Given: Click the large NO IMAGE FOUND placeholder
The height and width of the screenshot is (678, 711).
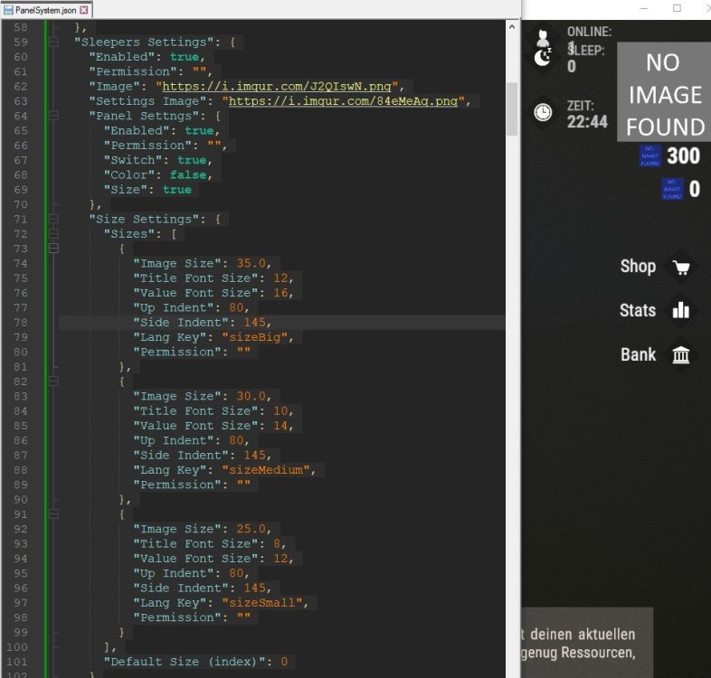Looking at the screenshot, I should tap(664, 92).
